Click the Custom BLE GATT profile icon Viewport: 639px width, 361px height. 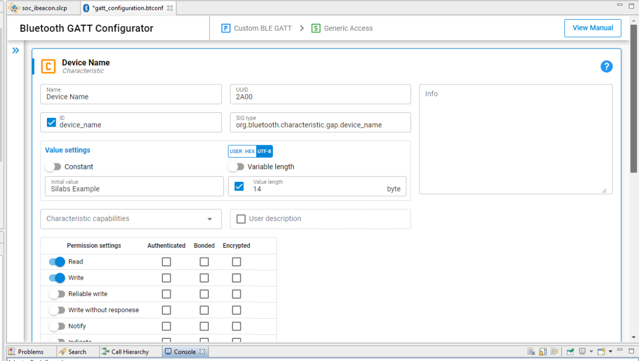pos(226,28)
